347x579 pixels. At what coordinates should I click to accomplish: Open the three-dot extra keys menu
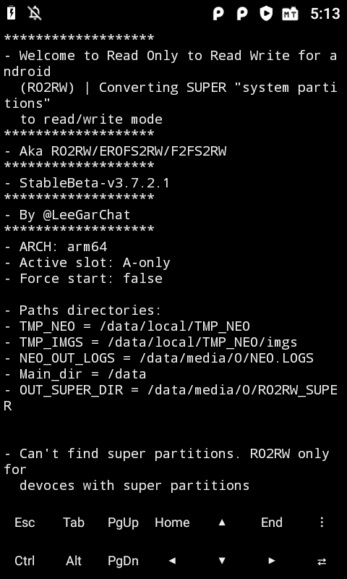(322, 522)
